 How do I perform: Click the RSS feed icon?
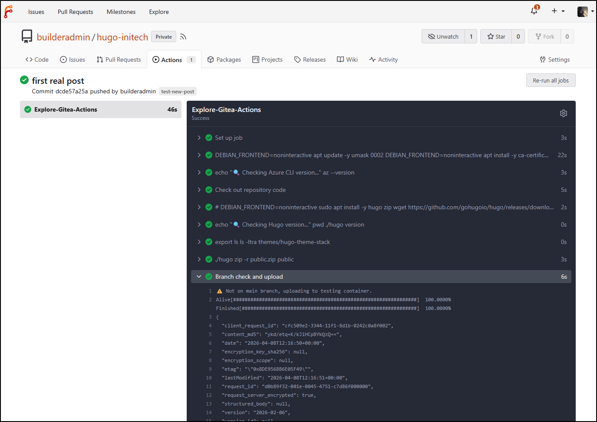click(x=183, y=37)
